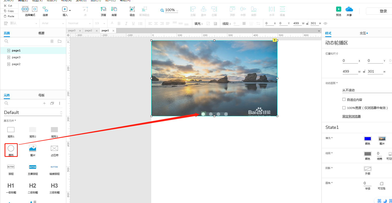The image size is (392, 203).
Task: Pick the H2 二级标题 heading widget
Action: pos(33,188)
